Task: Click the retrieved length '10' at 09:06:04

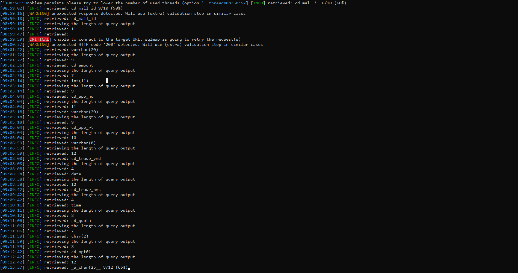Action: point(74,138)
